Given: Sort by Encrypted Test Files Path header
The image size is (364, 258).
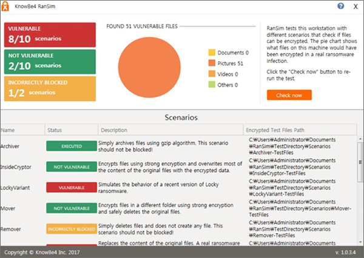Looking at the screenshot, I should pyautogui.click(x=300, y=130).
